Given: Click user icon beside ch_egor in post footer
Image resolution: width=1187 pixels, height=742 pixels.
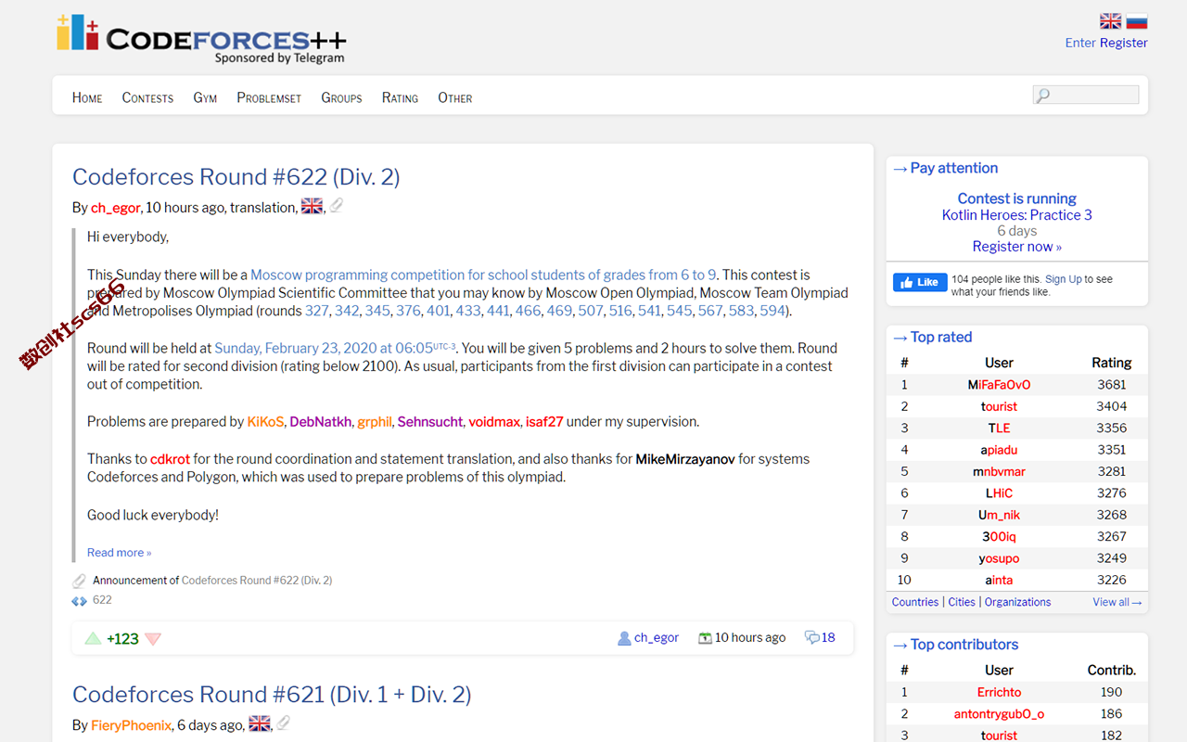Looking at the screenshot, I should coord(624,638).
